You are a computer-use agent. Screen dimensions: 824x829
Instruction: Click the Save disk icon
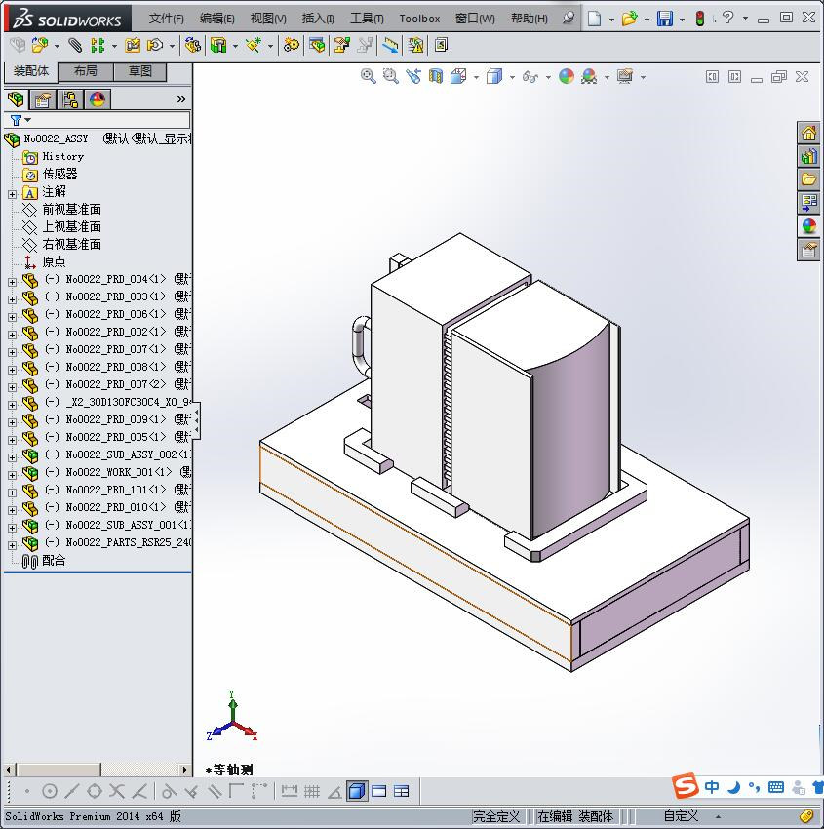pyautogui.click(x=664, y=19)
